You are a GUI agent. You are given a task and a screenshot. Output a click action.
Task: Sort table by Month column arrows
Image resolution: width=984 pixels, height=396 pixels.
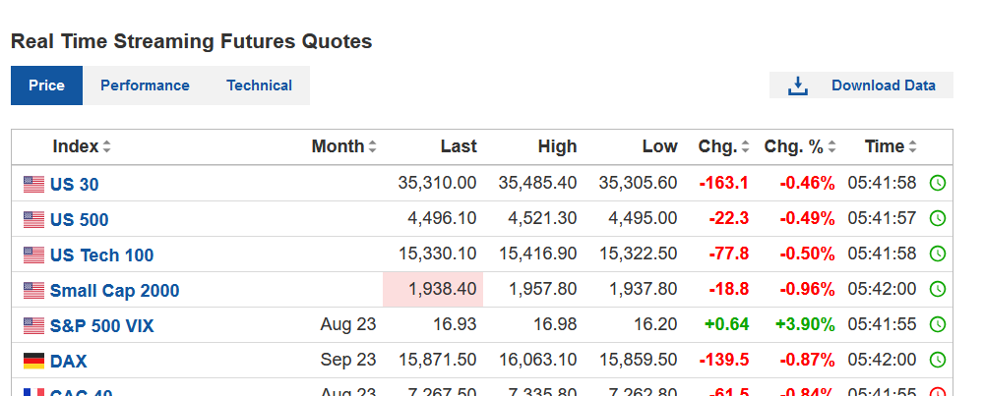tap(373, 147)
